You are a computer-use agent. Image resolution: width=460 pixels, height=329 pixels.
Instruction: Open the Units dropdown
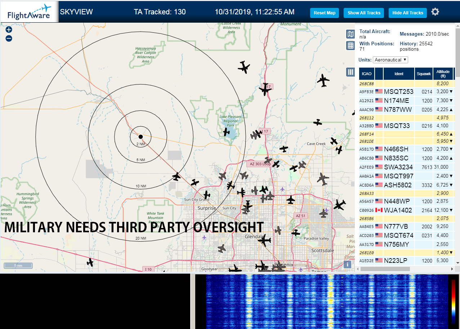click(390, 60)
